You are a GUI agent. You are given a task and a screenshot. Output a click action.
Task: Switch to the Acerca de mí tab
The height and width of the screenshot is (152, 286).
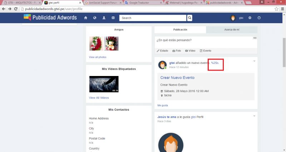232,30
